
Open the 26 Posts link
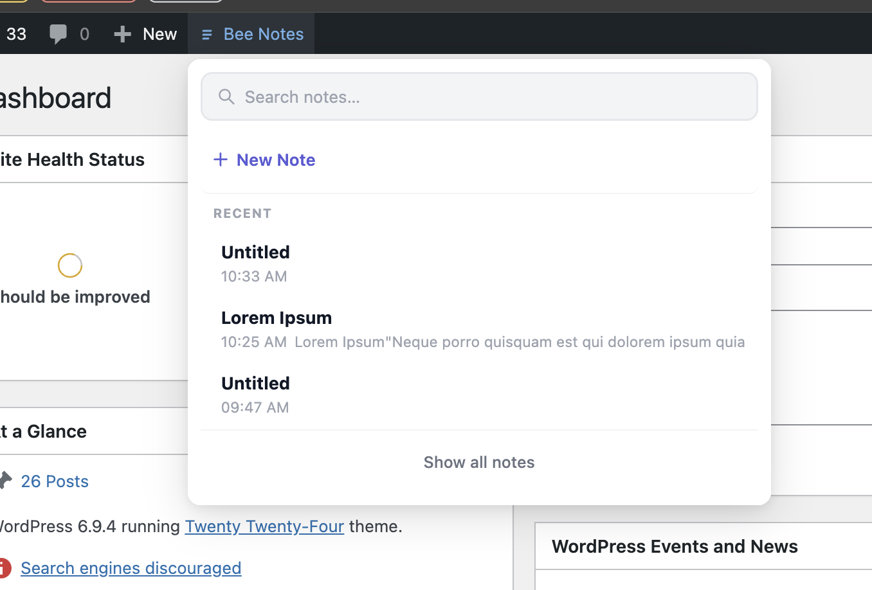(55, 481)
